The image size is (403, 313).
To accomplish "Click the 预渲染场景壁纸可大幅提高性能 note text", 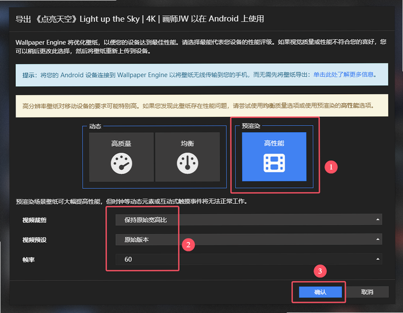I will tap(131, 202).
